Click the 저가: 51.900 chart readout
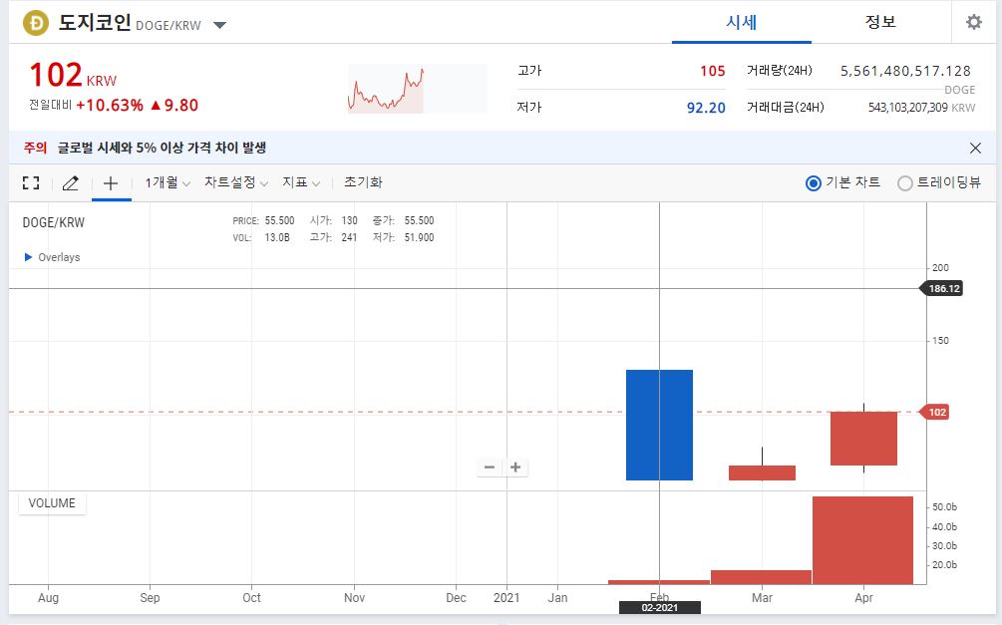Image resolution: width=1002 pixels, height=625 pixels. [x=403, y=237]
